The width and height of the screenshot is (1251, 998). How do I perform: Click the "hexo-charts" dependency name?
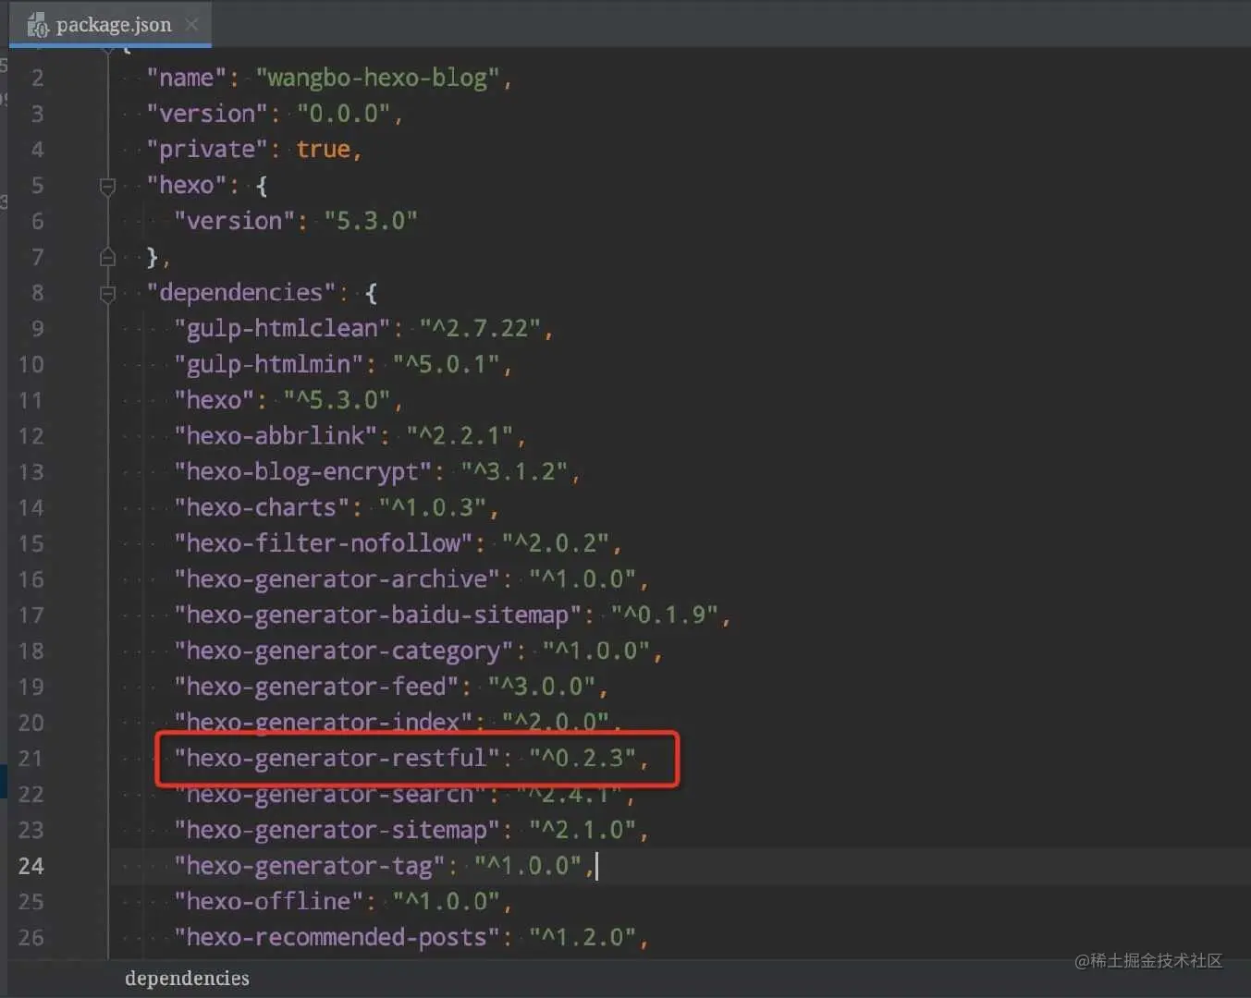tap(262, 507)
